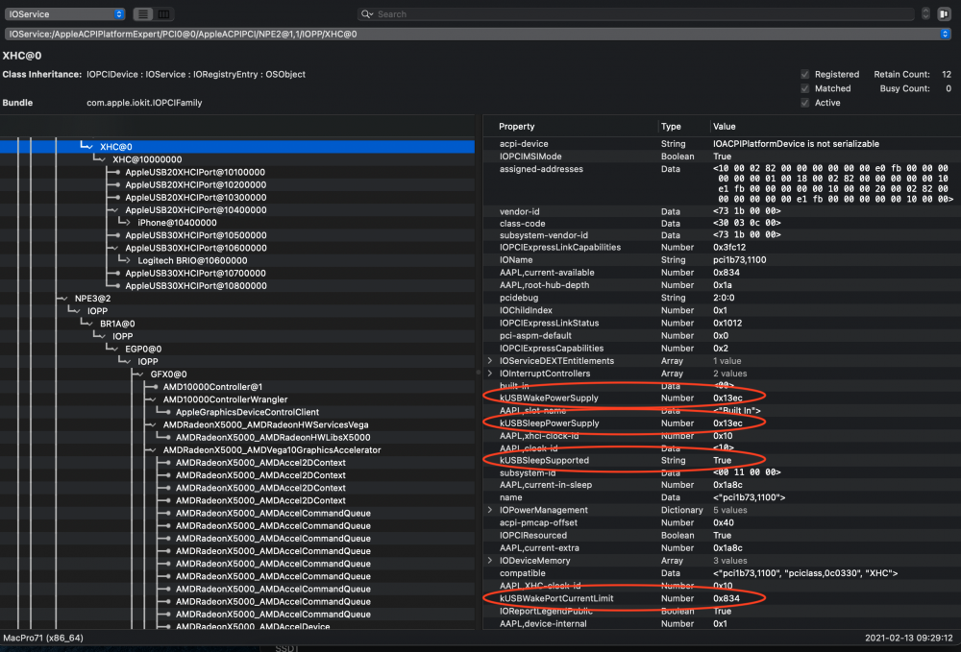Select AMD10000Controller@1 row

point(237,387)
